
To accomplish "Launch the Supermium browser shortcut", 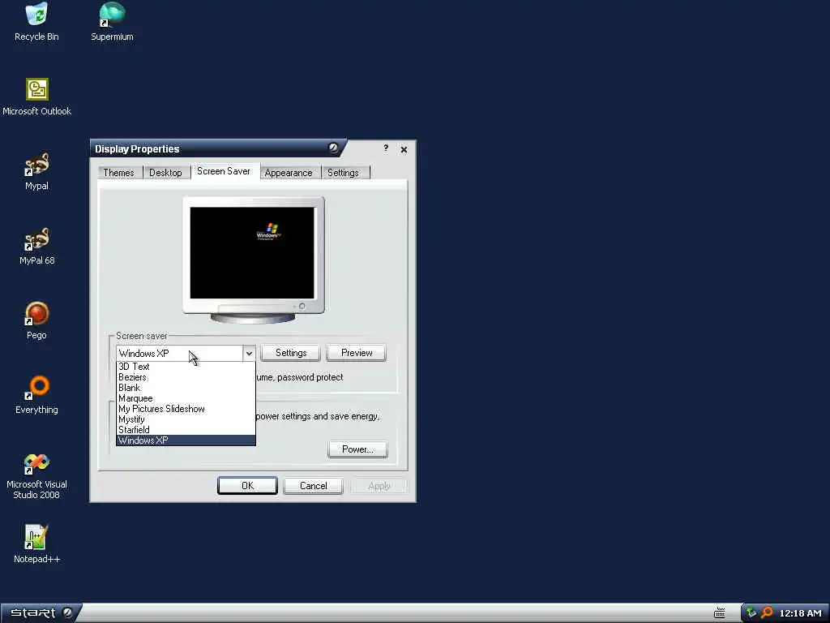I will coord(112,21).
